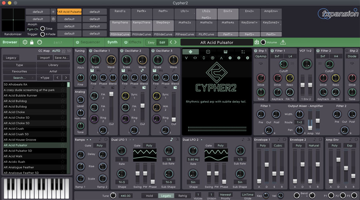Open the Newest priority dropdown

pyautogui.click(x=226, y=194)
